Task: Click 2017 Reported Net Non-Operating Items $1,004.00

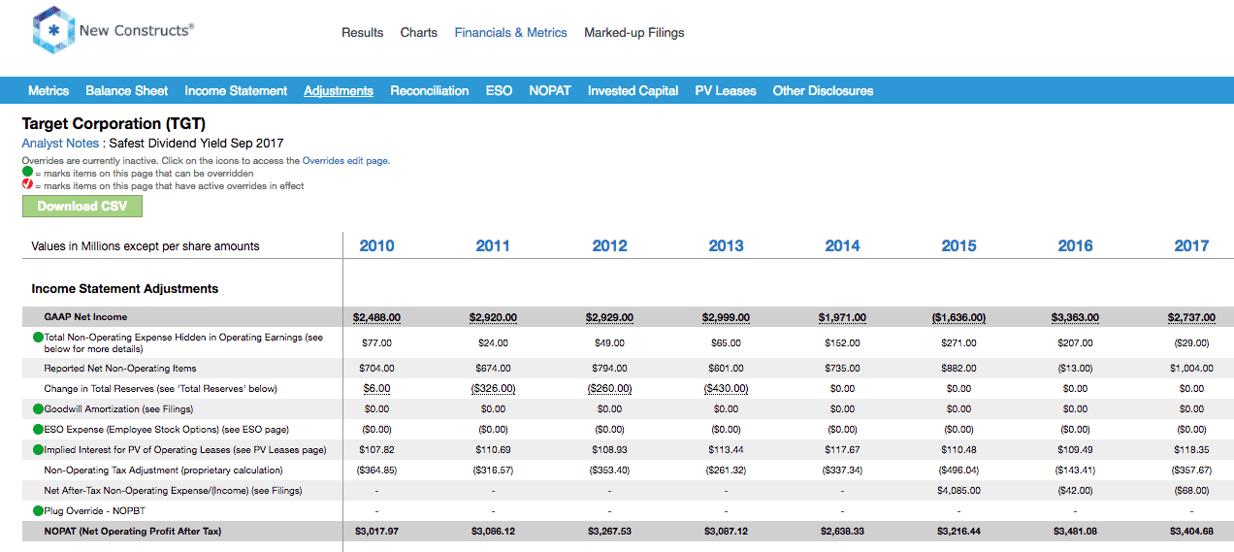Action: tap(1191, 368)
